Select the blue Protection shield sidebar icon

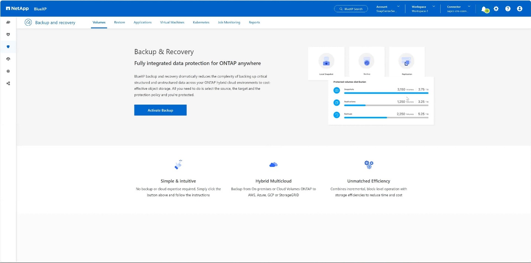pyautogui.click(x=8, y=47)
